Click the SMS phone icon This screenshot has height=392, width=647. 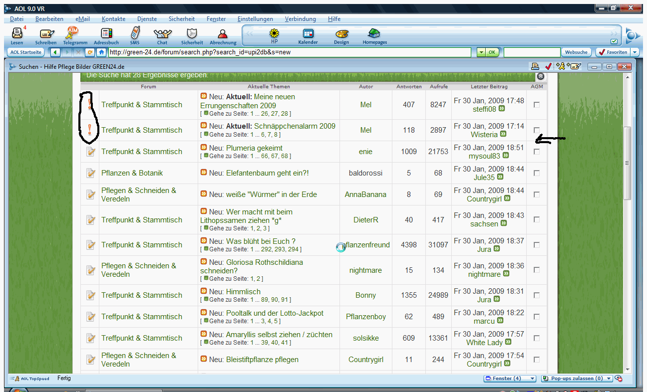pos(134,34)
